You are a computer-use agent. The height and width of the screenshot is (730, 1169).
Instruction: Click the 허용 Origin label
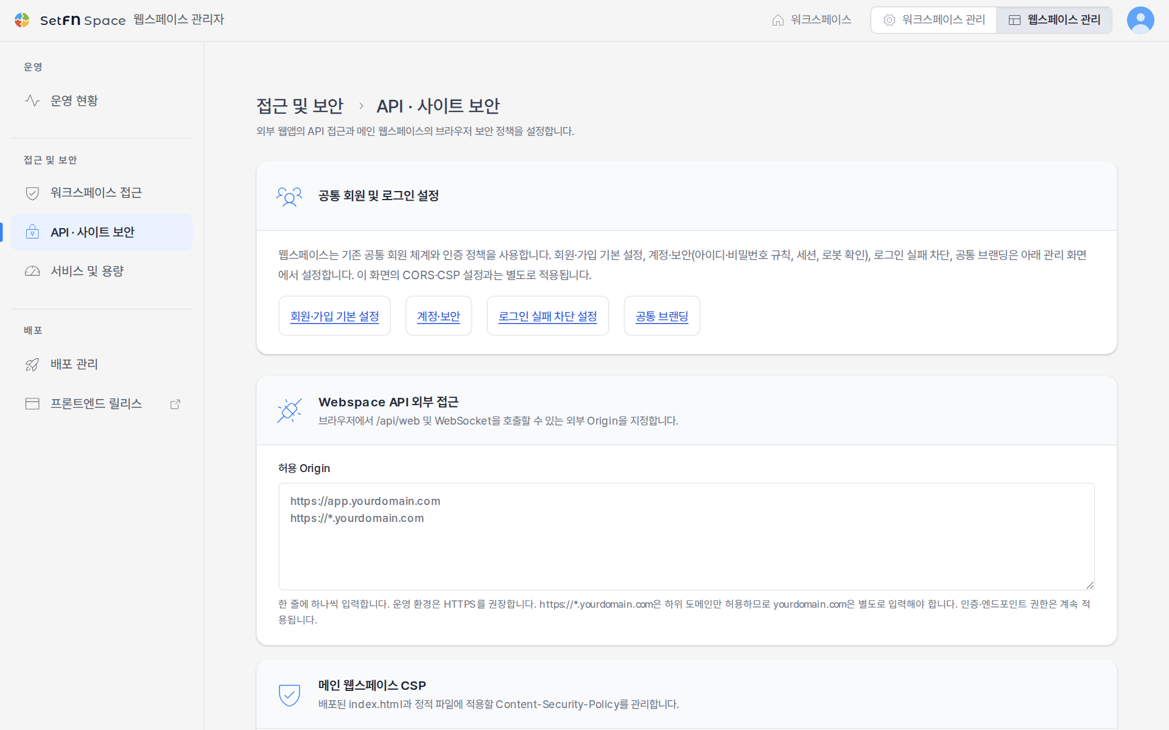[304, 468]
